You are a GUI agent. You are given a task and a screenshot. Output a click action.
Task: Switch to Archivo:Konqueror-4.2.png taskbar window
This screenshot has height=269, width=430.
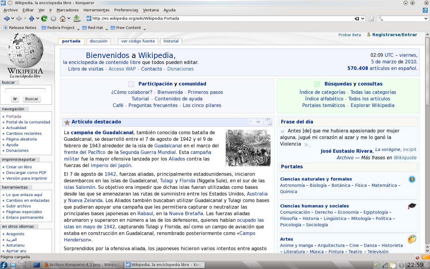[x=82, y=265]
